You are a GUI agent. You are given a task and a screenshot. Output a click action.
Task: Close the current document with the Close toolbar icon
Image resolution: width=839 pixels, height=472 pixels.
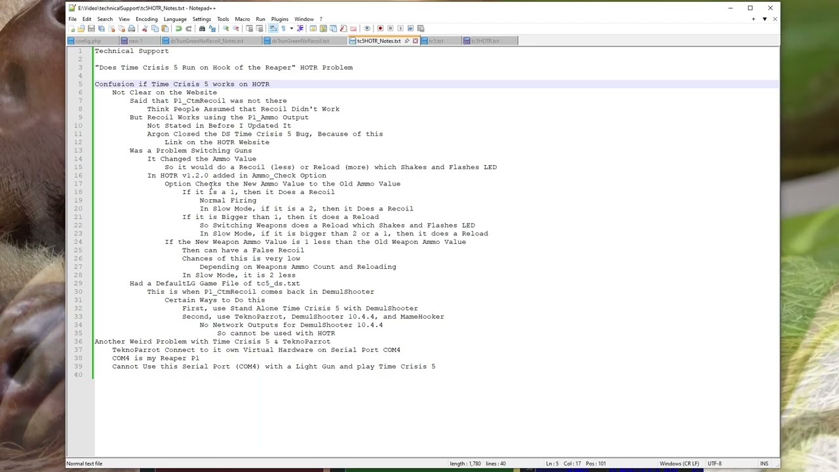[111, 28]
